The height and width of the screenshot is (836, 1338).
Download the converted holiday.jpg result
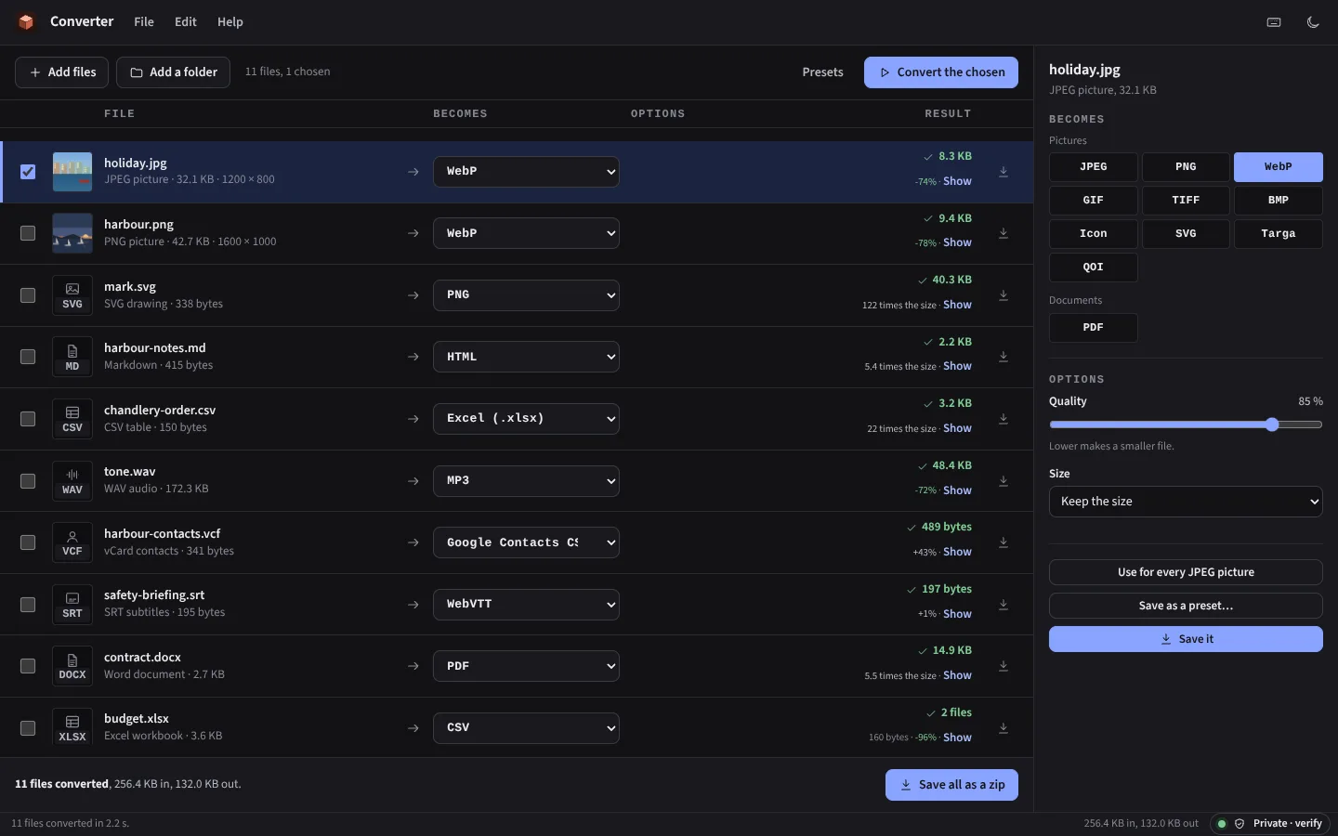point(1003,172)
